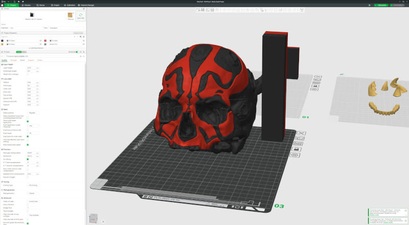Click the lock icon beside plate 03
409x225 pixels.
[x=297, y=149]
